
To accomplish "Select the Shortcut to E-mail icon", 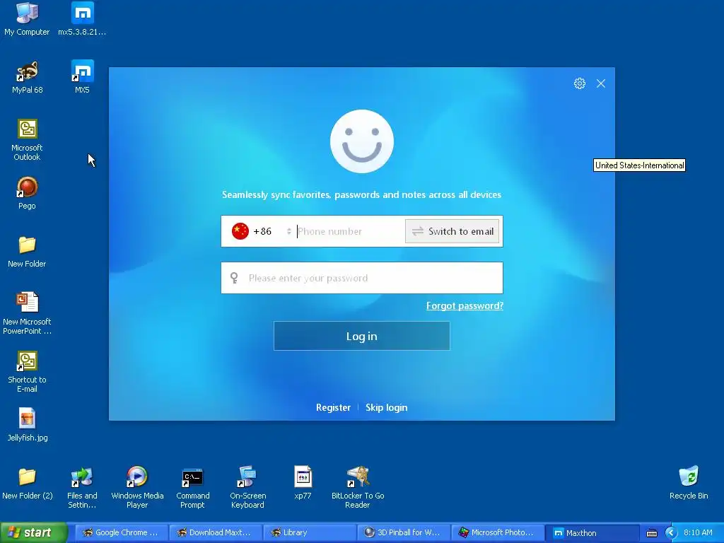I will (28, 372).
